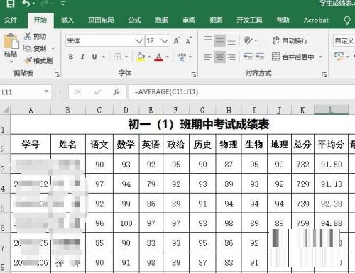Image resolution: width=355 pixels, height=273 pixels.
Task: Switch to the 公式 ribbon tab
Action: coord(135,20)
